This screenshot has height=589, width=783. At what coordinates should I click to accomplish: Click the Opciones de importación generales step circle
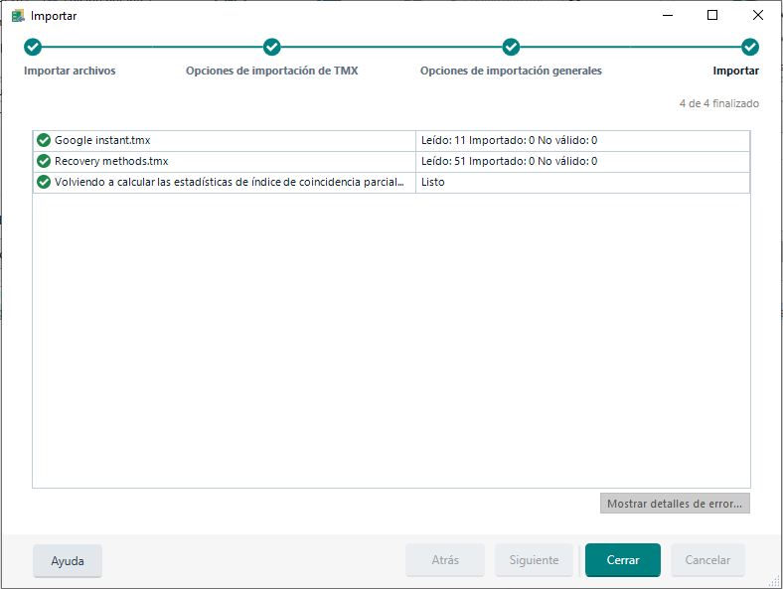coord(511,48)
